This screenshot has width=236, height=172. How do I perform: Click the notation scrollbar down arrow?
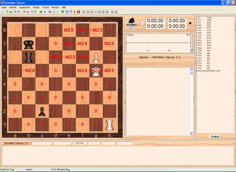(191, 133)
